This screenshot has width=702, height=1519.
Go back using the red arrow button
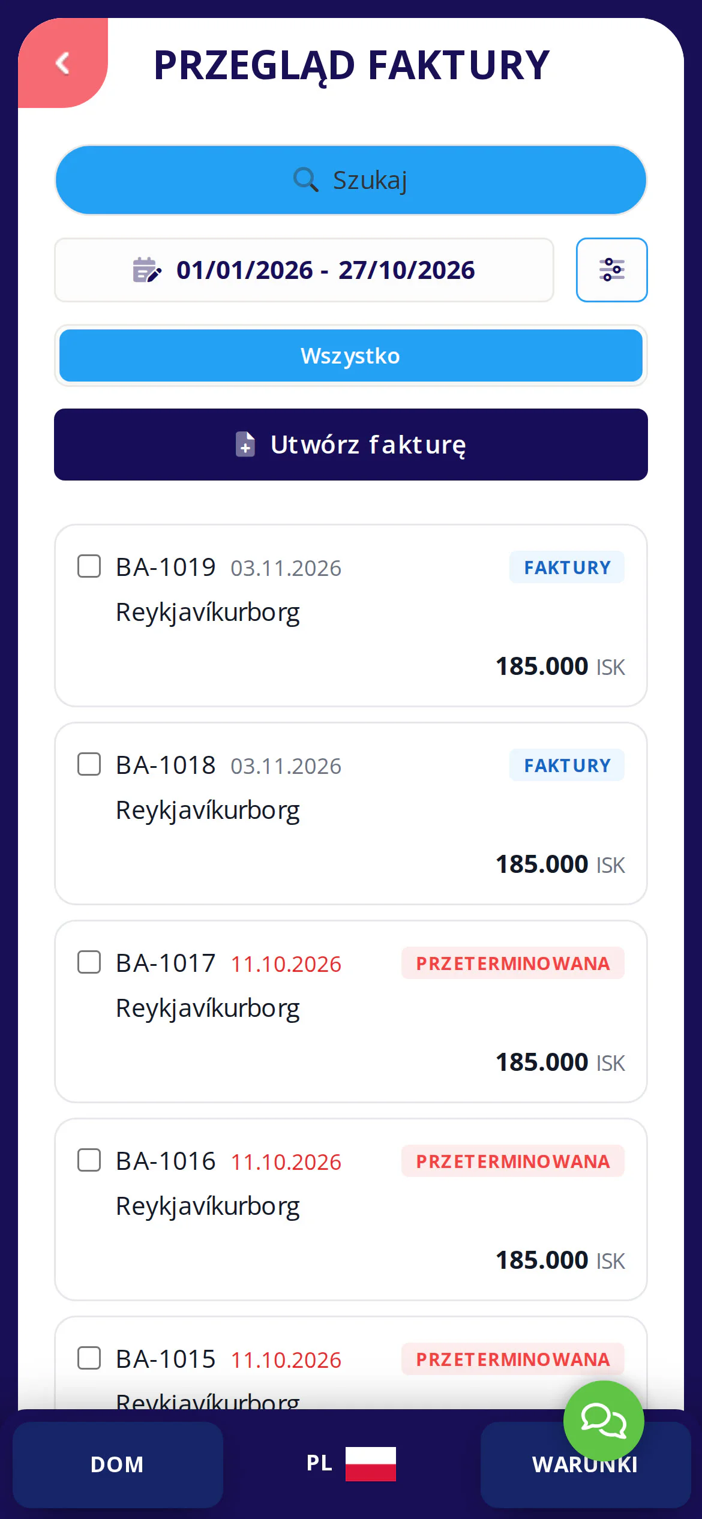coord(63,63)
